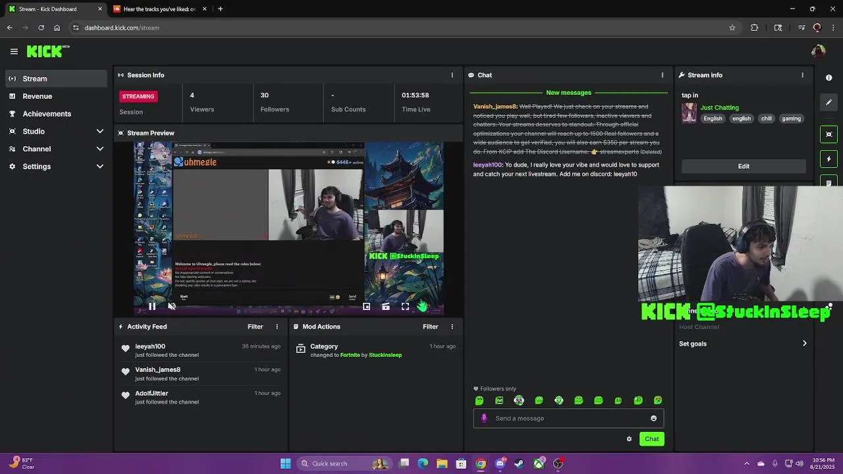Click the gaming tag
Image resolution: width=843 pixels, height=474 pixels.
point(791,118)
